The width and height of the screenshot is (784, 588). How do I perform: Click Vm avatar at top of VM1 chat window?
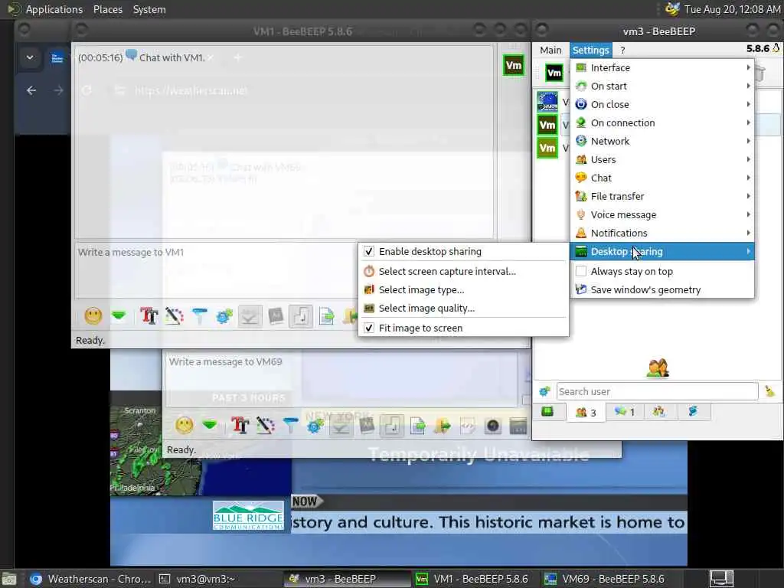[x=514, y=65]
